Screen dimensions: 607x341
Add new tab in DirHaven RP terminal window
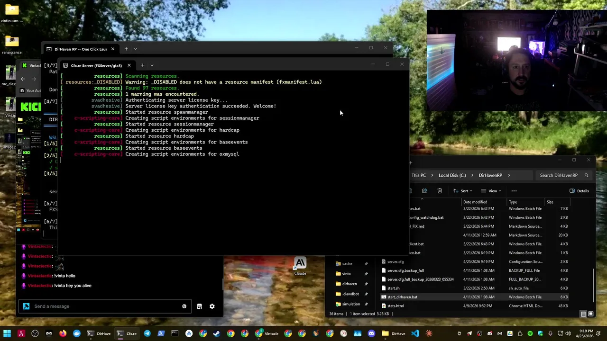click(126, 49)
